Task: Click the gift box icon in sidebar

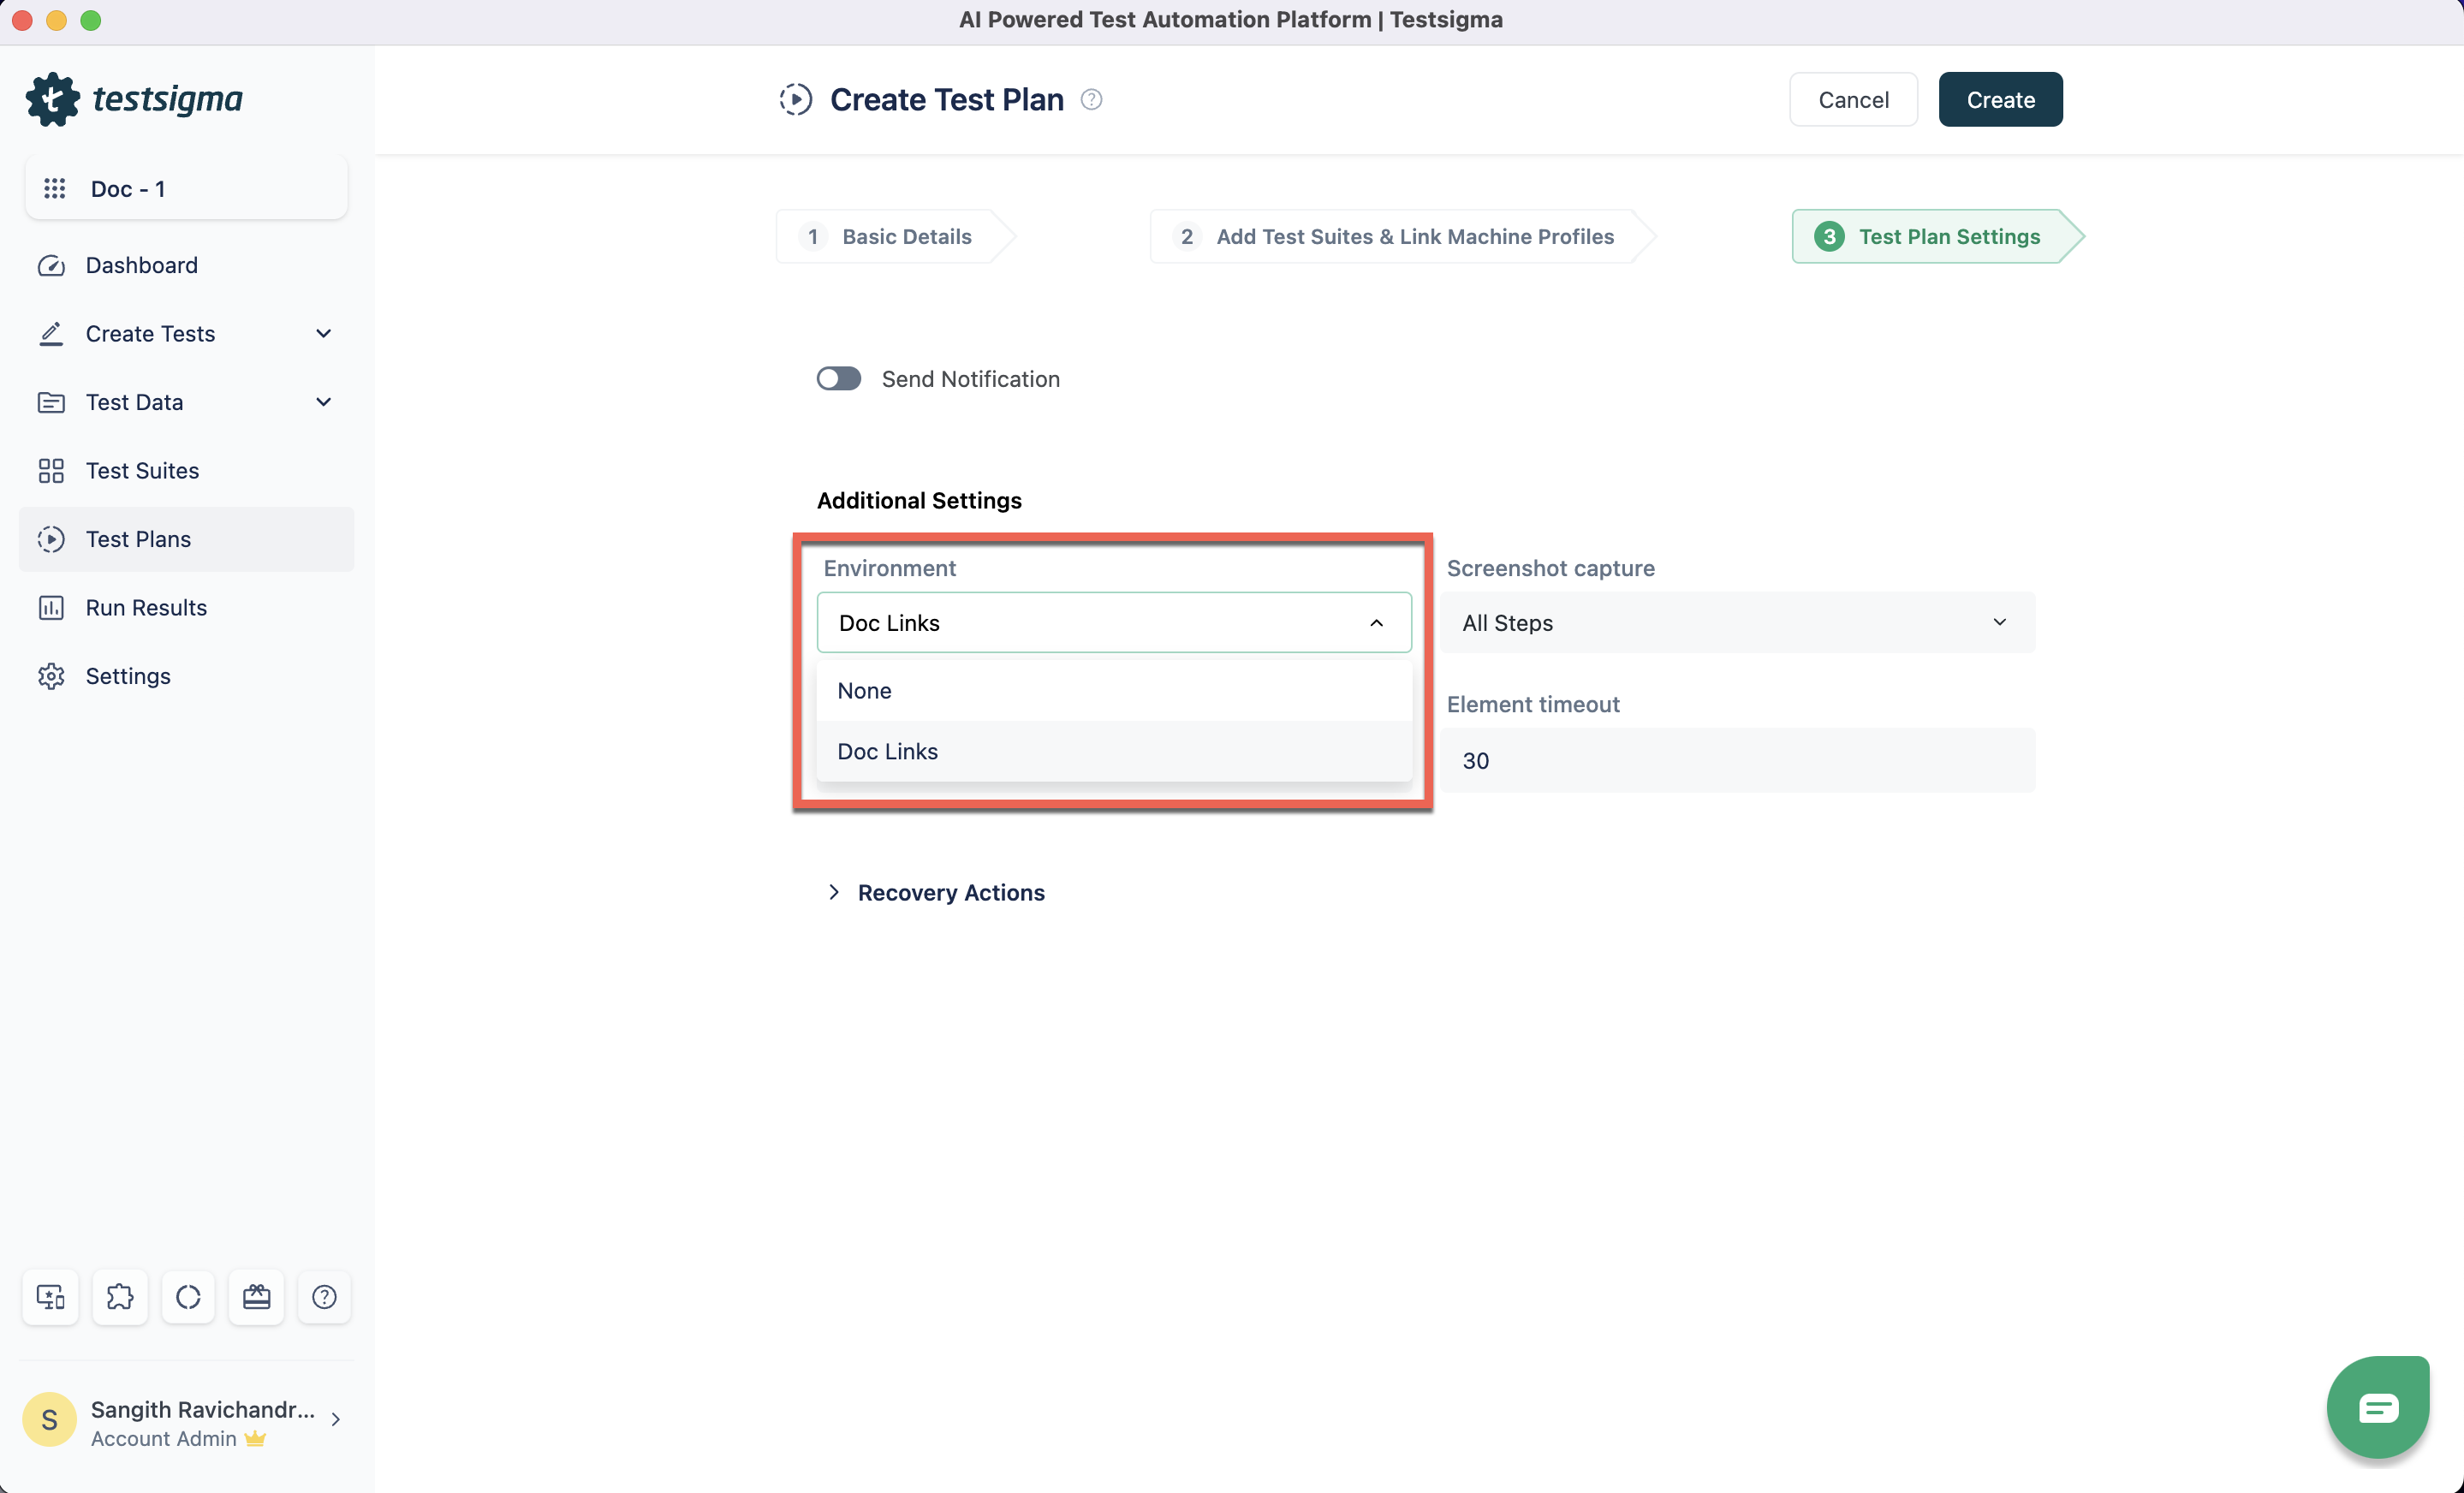Action: pyautogui.click(x=256, y=1297)
